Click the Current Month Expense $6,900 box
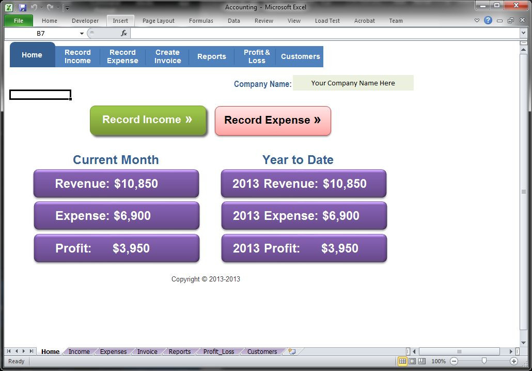The width and height of the screenshot is (532, 371). pyautogui.click(x=116, y=216)
